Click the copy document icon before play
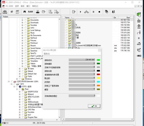 pos(74,12)
